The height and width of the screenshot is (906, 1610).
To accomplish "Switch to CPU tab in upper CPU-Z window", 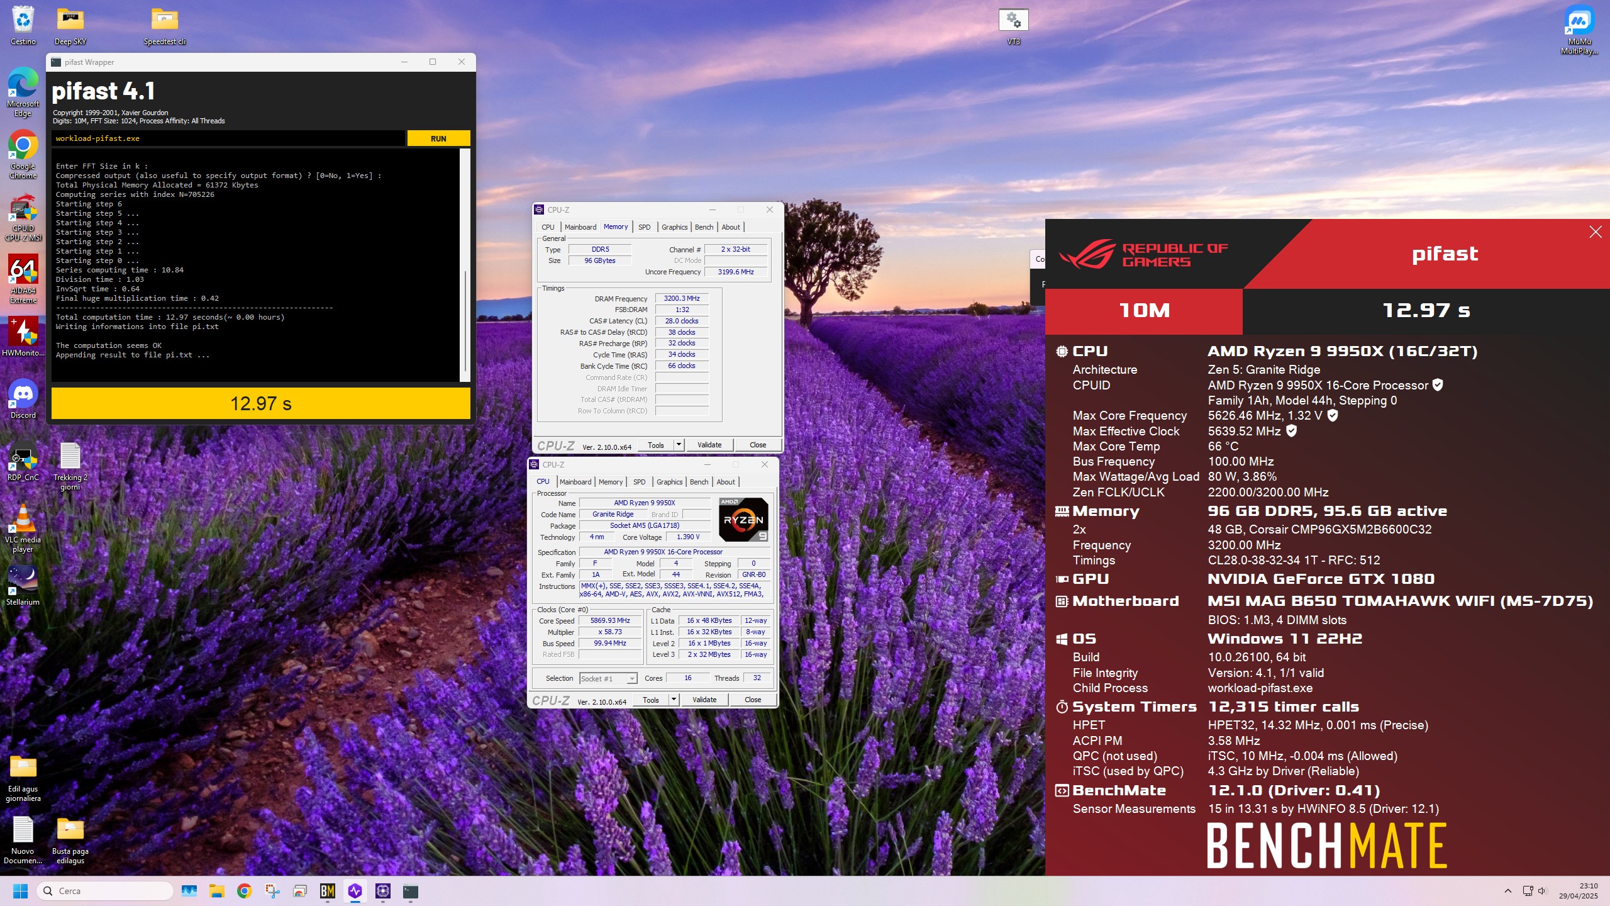I will 548,227.
